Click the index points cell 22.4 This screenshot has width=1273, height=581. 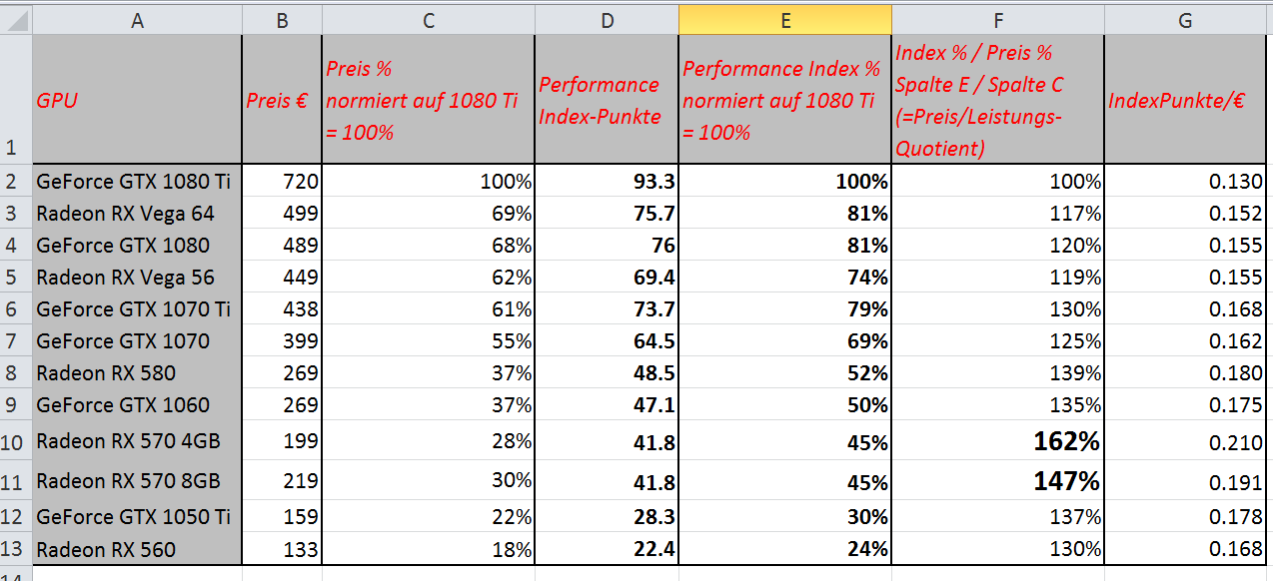(x=607, y=549)
